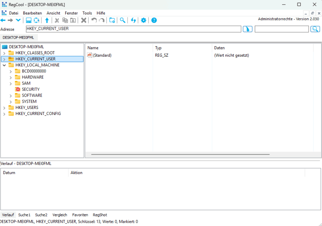The image size is (322, 226).
Task: Open settings via gear icon
Action: pyautogui.click(x=143, y=21)
